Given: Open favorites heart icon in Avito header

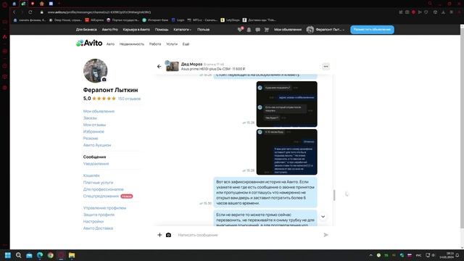Looking at the screenshot, I should pyautogui.click(x=240, y=30).
